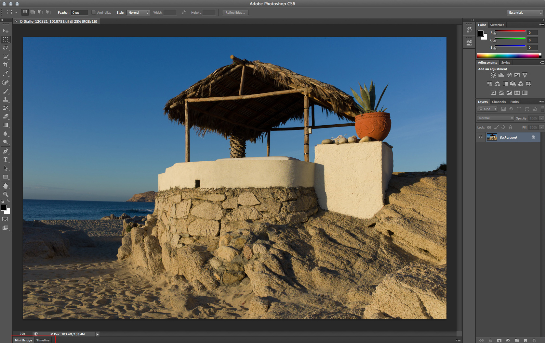Open the Essentials workspace dropdown
This screenshot has width=545, height=343.
[525, 13]
